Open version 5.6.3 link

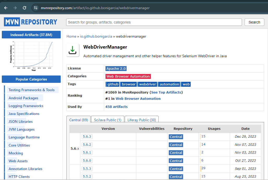[87, 136]
